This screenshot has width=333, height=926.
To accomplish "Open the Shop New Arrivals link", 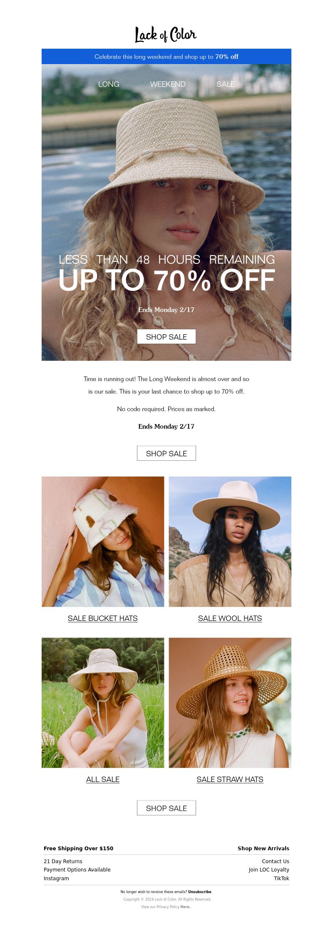I will click(263, 848).
